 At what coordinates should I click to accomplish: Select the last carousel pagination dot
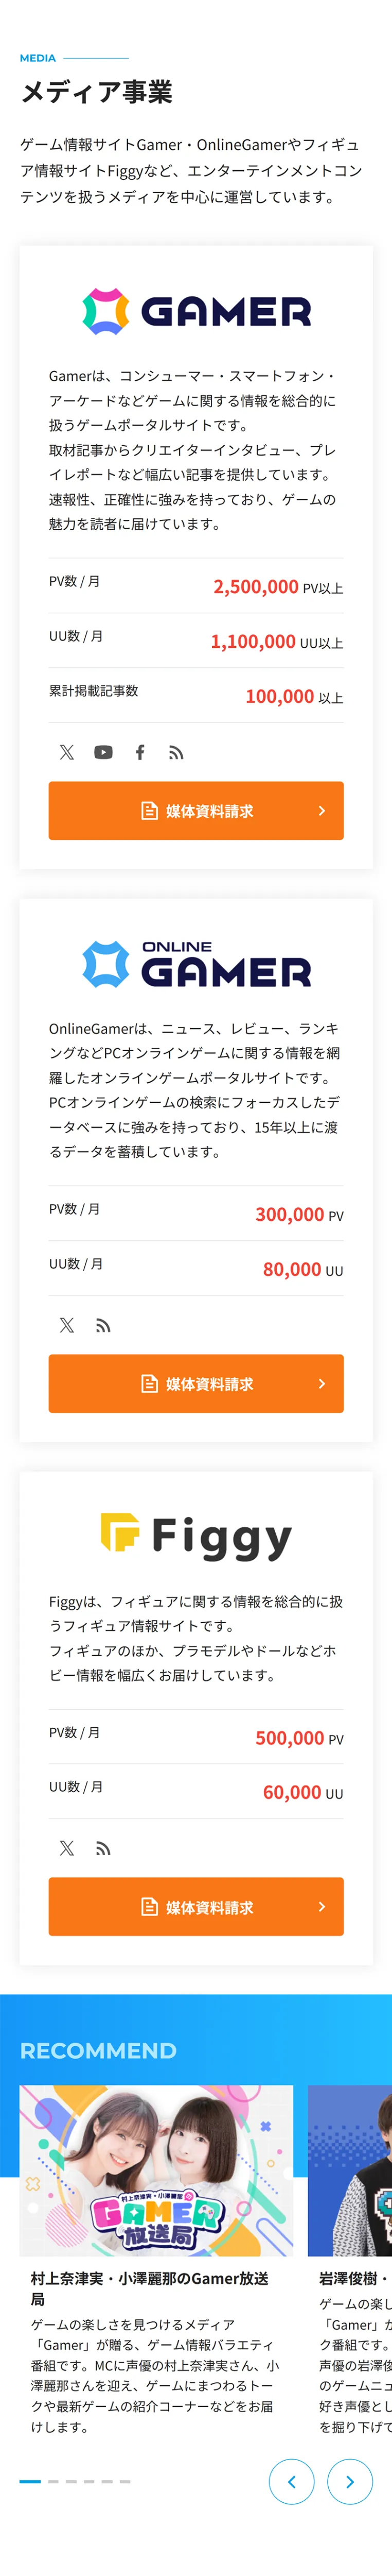click(124, 2481)
